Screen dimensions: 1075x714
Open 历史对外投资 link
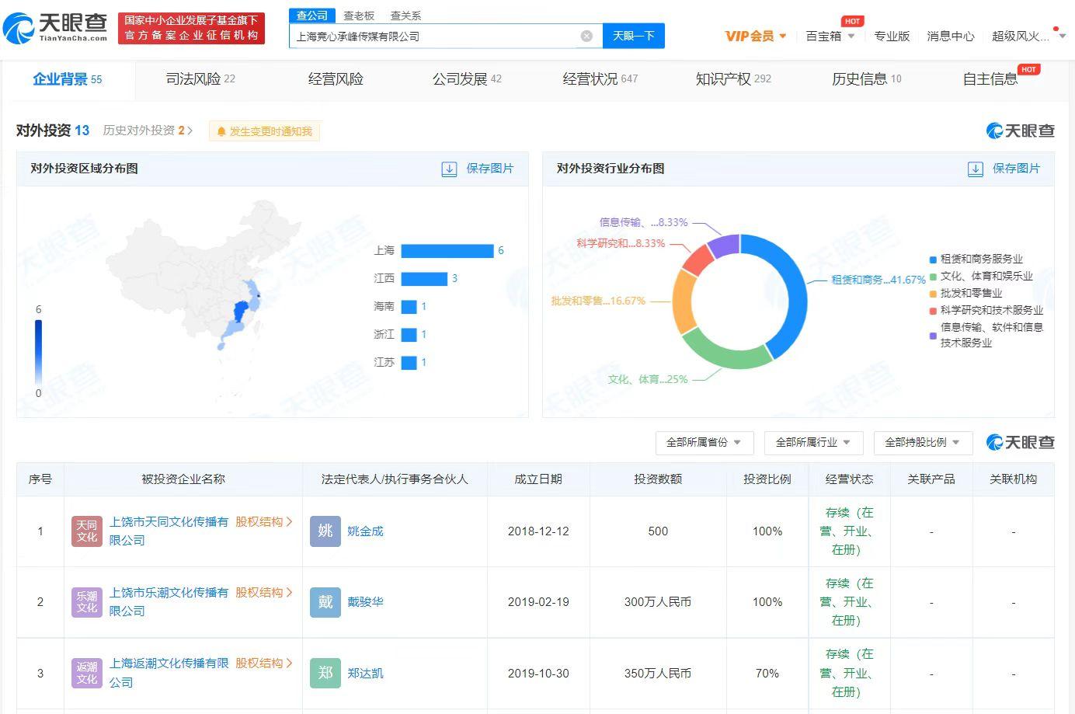148,131
